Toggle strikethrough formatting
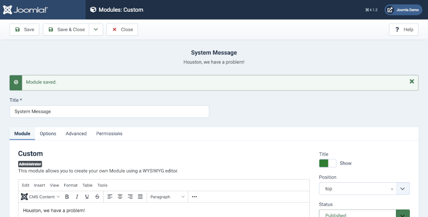 click(x=97, y=197)
